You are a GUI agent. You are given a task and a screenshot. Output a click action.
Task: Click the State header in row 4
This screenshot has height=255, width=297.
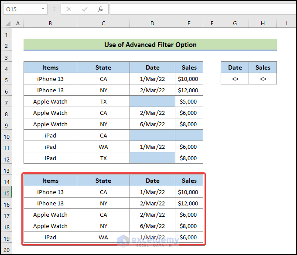click(103, 67)
